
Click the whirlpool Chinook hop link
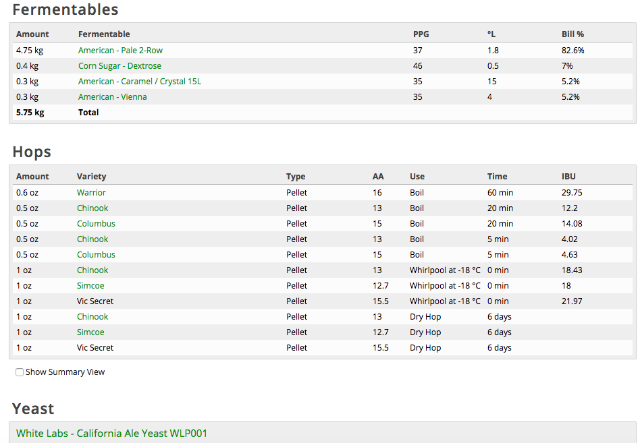click(x=92, y=270)
